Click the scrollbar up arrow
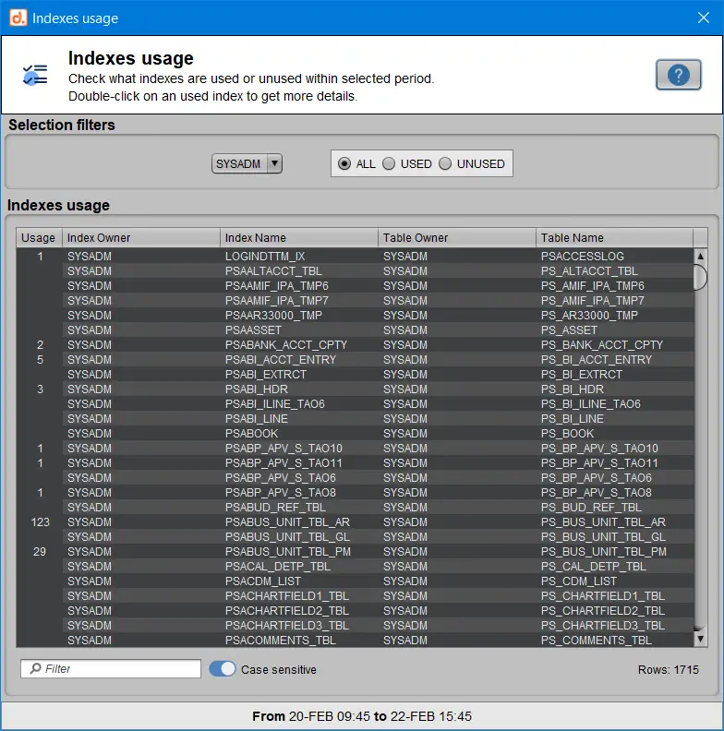Screen dimensions: 724x731 point(700,256)
